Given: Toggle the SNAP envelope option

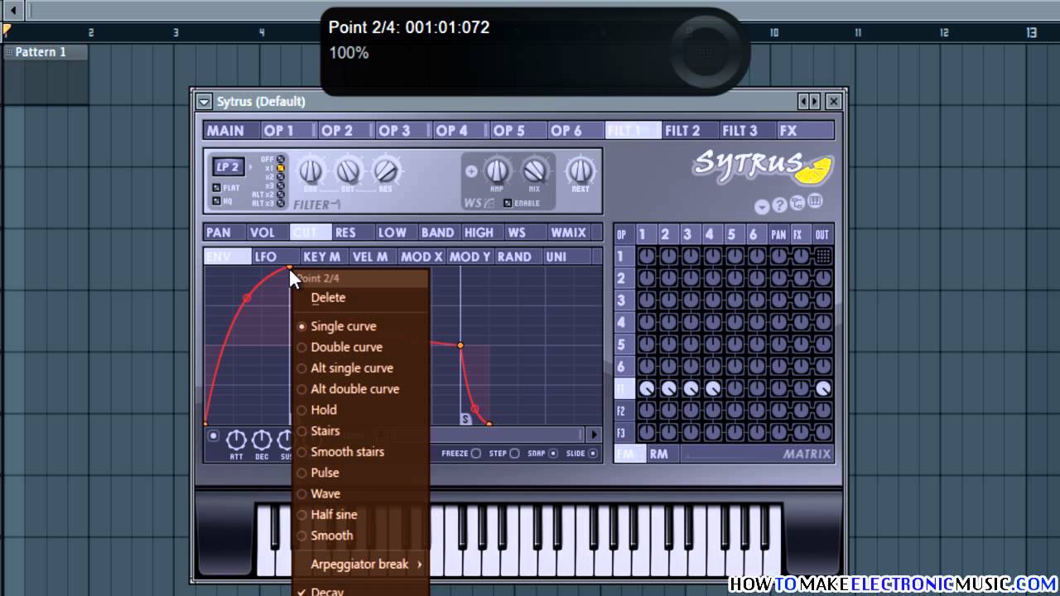Looking at the screenshot, I should pyautogui.click(x=553, y=454).
